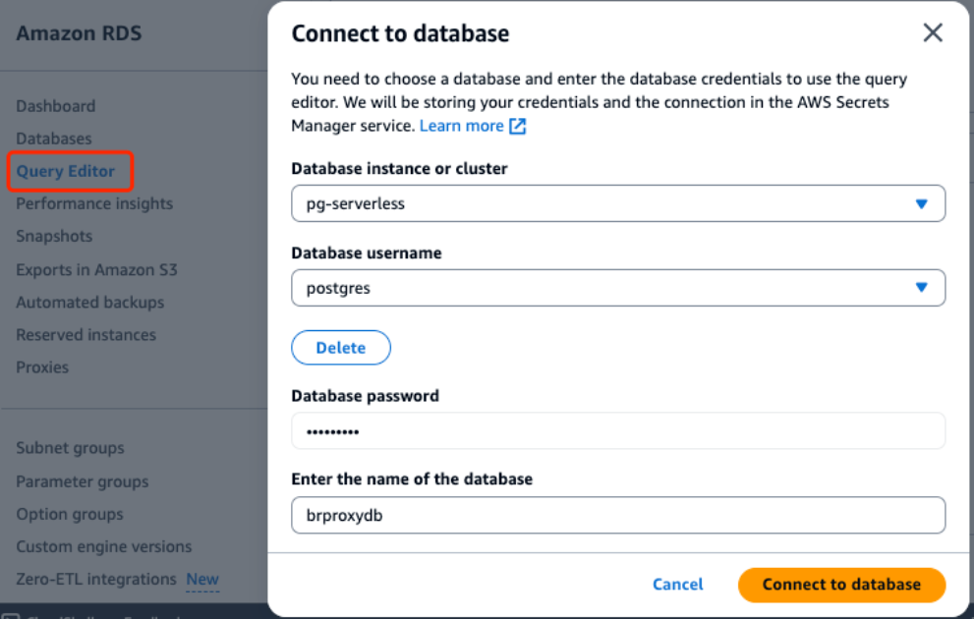Open Exports in Amazon S3
The width and height of the screenshot is (974, 619).
click(x=96, y=269)
